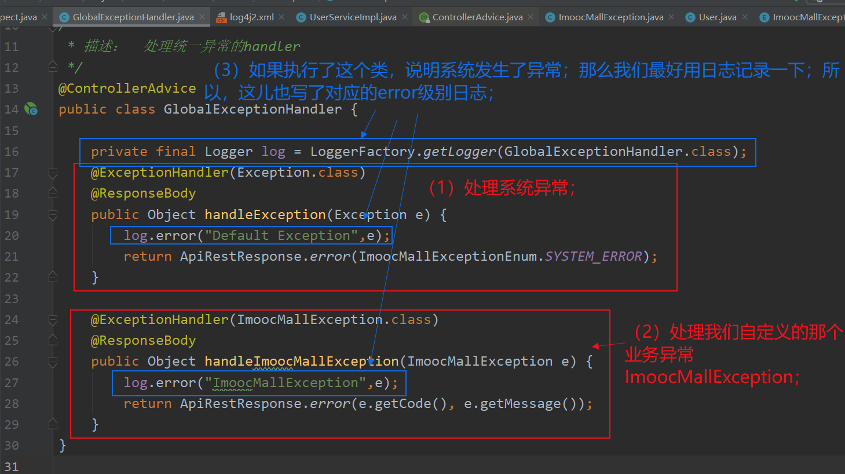Click the icon on the rightmost ImoocMallExcept tab
This screenshot has height=474, width=845.
click(x=763, y=17)
